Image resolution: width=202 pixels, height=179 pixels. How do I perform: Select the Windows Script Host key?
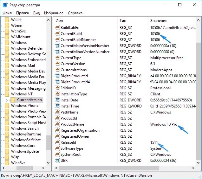(x=28, y=122)
